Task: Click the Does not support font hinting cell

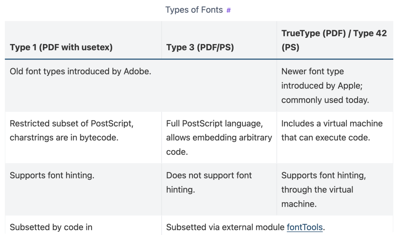Action: [x=219, y=189]
